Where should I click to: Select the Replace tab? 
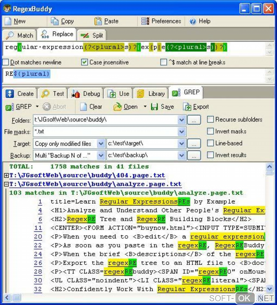pyautogui.click(x=57, y=34)
